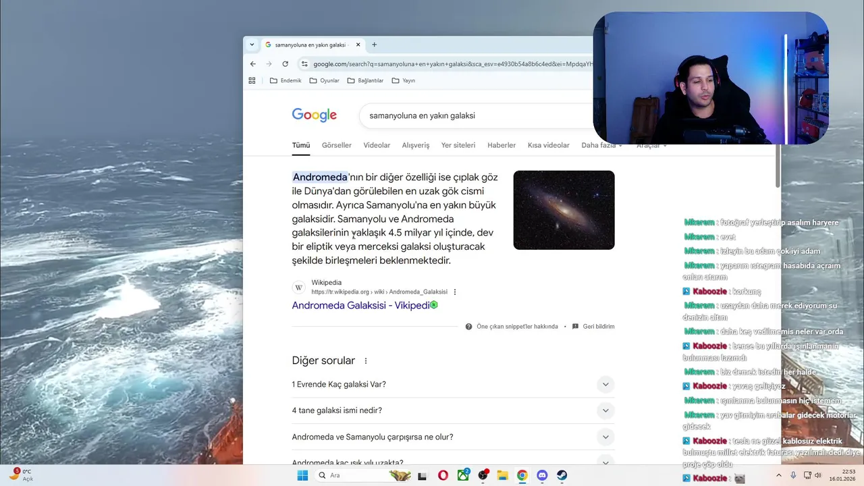This screenshot has height=486, width=864.
Task: Open the weather widget showing 0°C
Action: tap(21, 475)
